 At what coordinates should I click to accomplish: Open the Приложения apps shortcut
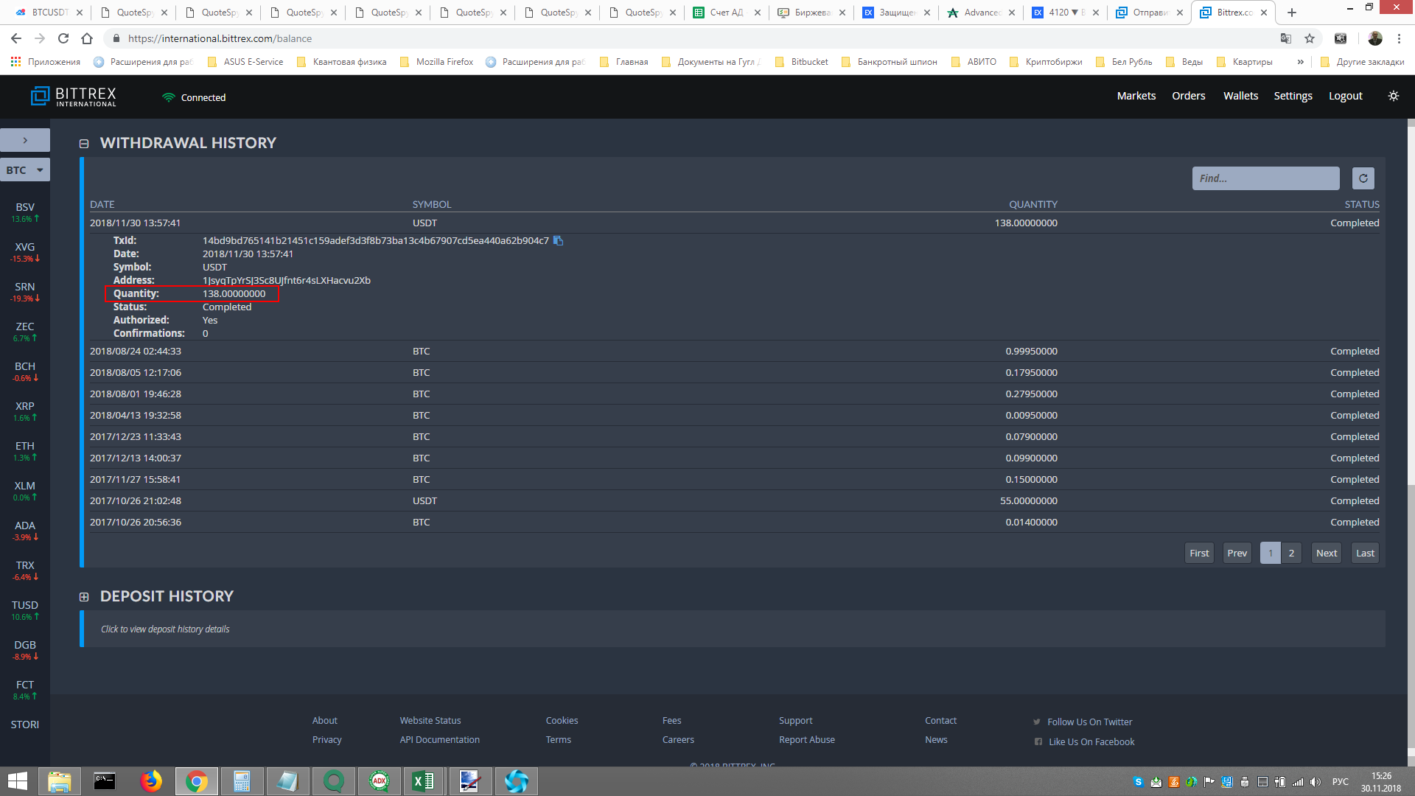[46, 62]
